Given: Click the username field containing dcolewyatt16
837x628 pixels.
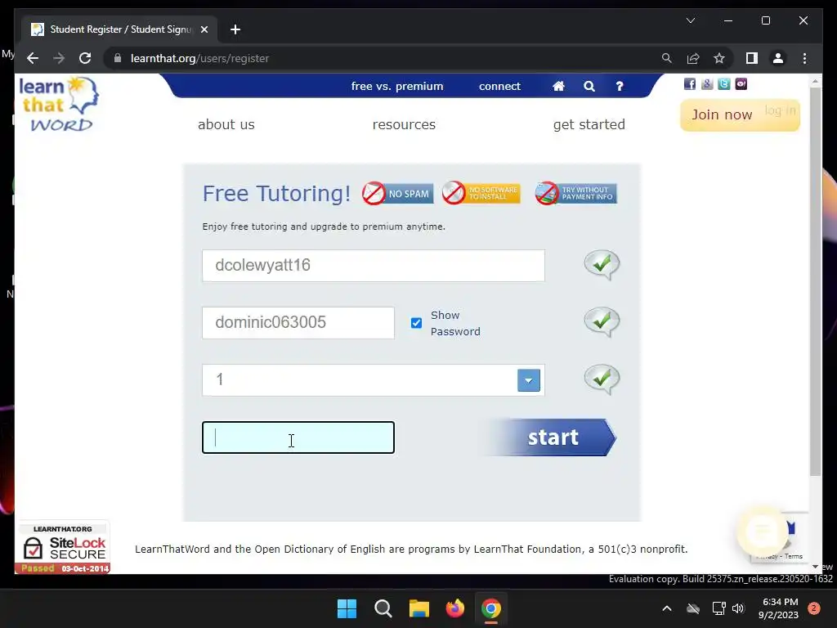Looking at the screenshot, I should click(374, 266).
